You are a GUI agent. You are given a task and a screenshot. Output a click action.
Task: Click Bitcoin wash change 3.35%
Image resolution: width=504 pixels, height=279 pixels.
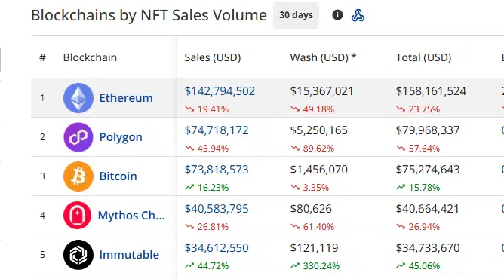coord(310,188)
